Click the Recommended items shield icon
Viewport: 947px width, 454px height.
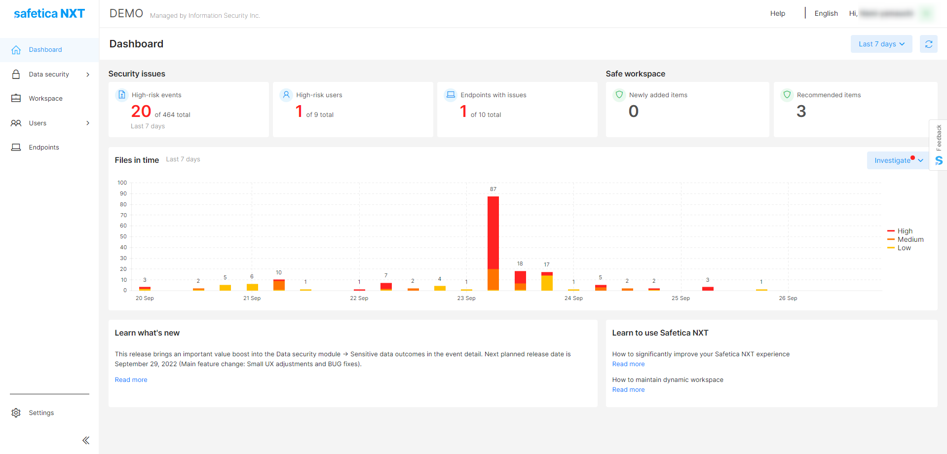787,95
